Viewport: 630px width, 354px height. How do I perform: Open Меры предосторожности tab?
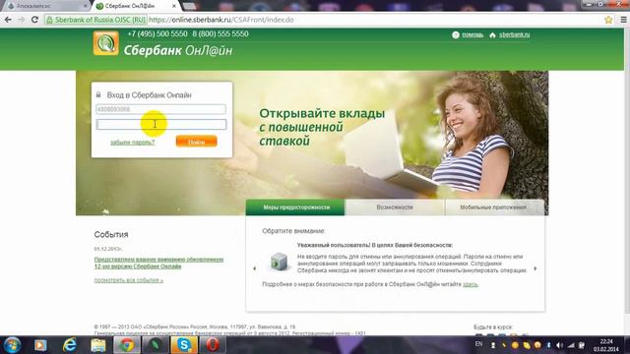tap(295, 207)
